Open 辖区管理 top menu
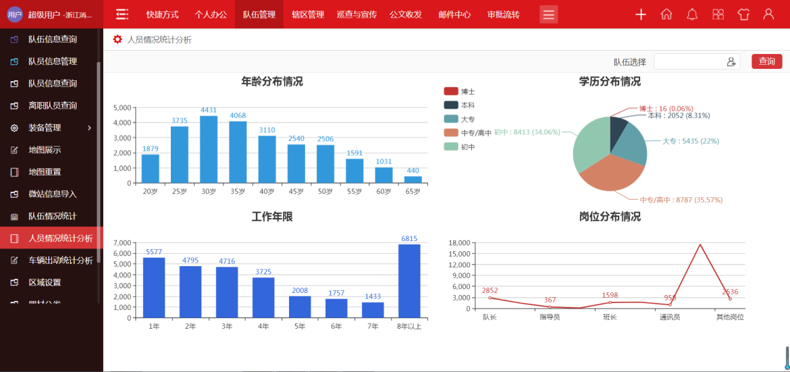The image size is (790, 372). coord(308,15)
